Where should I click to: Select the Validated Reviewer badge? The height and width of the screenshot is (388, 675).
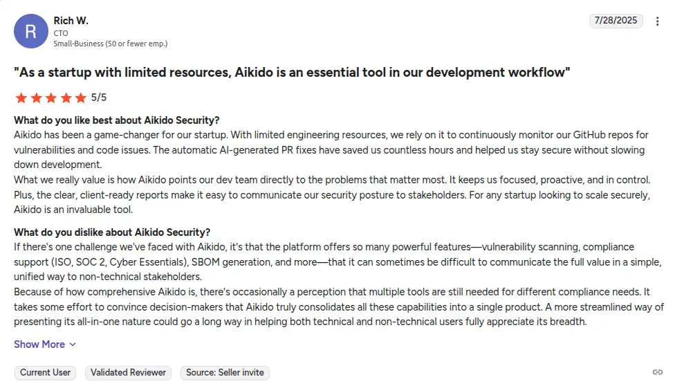(x=129, y=372)
